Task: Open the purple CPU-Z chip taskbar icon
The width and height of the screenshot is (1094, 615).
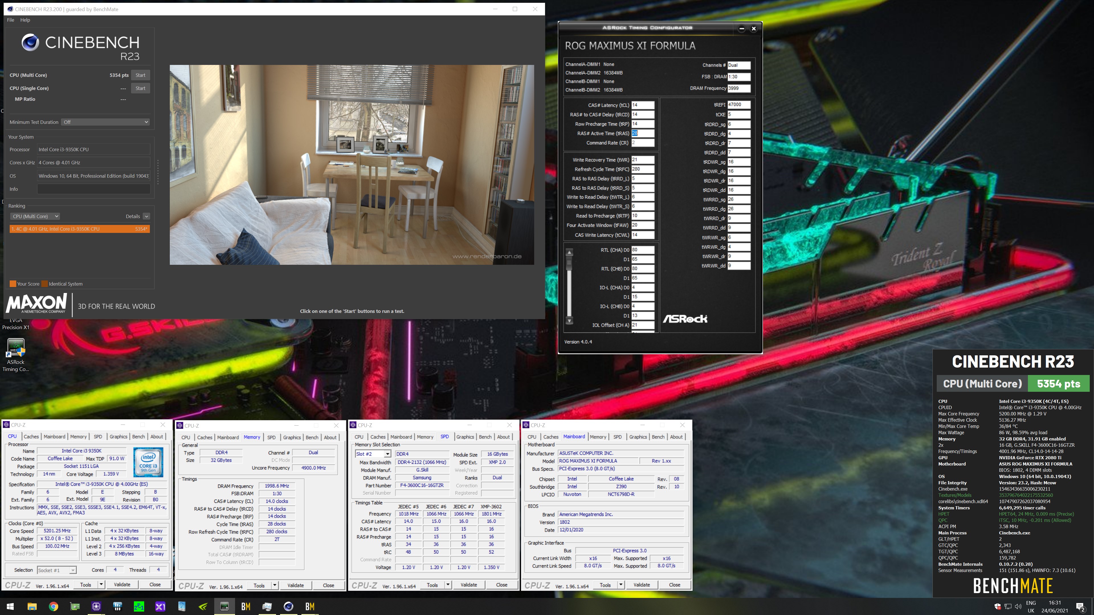Action: point(96,606)
